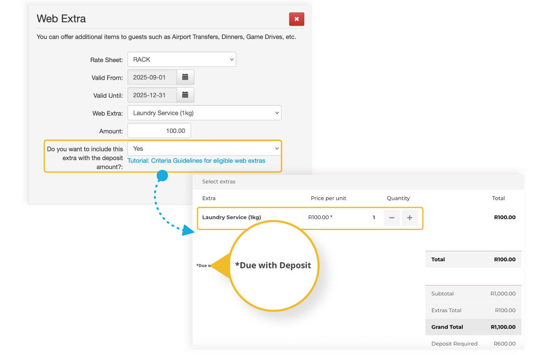This screenshot has width=546, height=355.
Task: Open the Criteria Guidelines tutorial link
Action: pos(196,161)
